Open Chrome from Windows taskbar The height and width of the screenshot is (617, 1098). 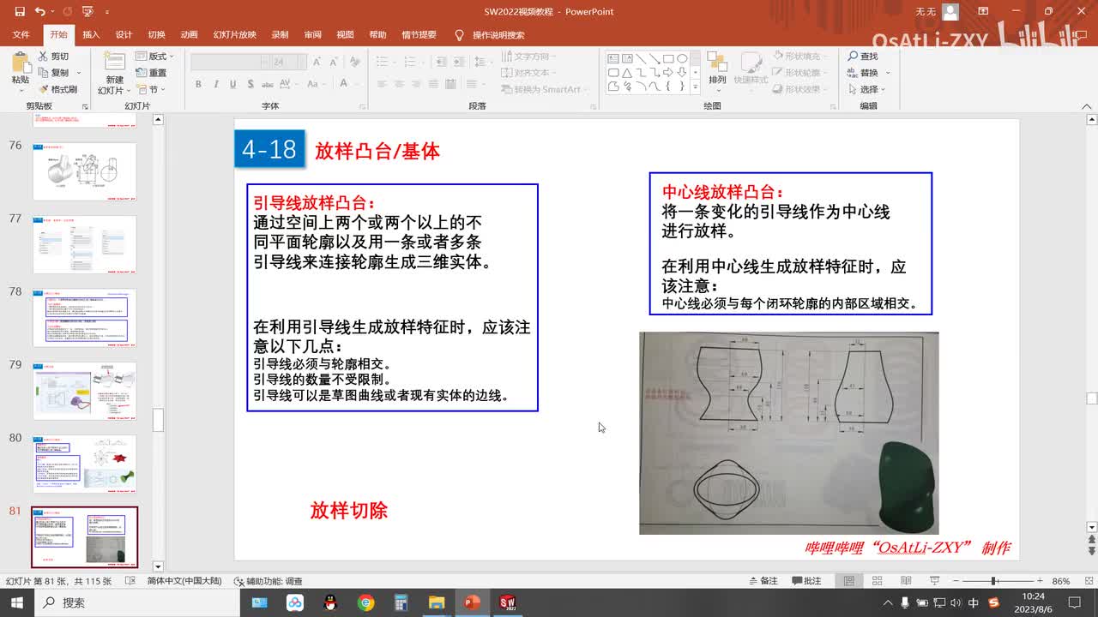click(x=366, y=602)
